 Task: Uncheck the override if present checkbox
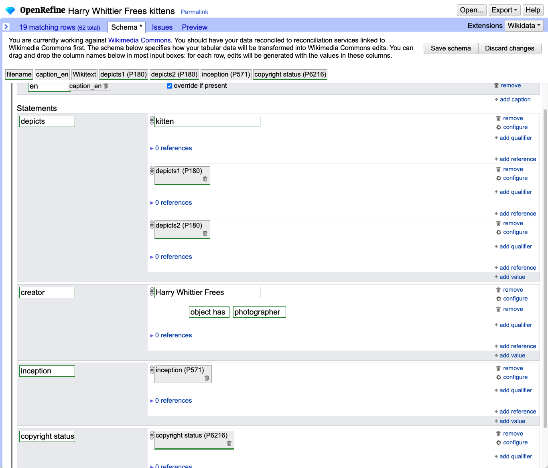(169, 86)
